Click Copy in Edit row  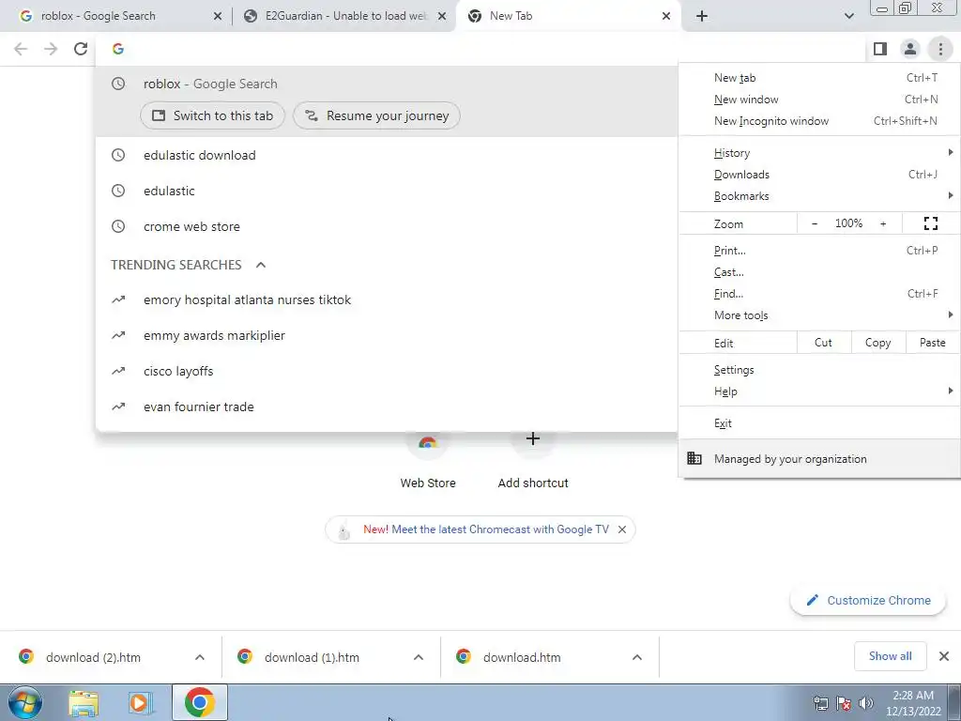point(878,343)
